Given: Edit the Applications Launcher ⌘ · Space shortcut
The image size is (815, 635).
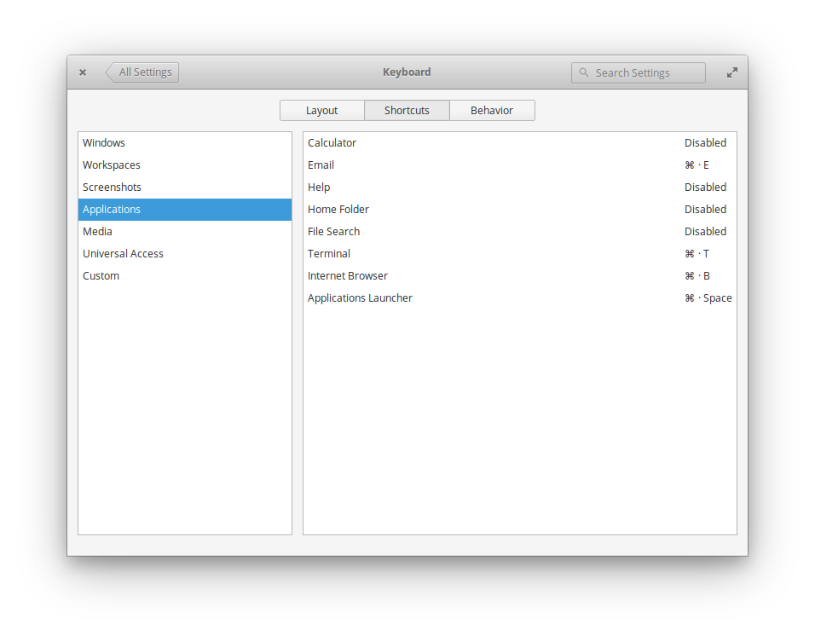Looking at the screenshot, I should pos(708,298).
